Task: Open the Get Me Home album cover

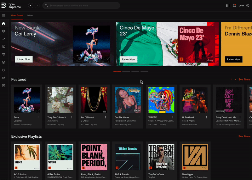Action: tap(128, 100)
